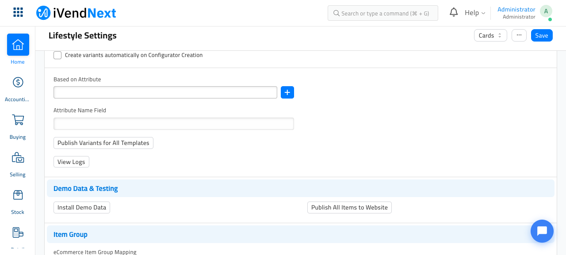Image resolution: width=566 pixels, height=255 pixels.
Task: Click the Administrator avatar icon
Action: (546, 11)
